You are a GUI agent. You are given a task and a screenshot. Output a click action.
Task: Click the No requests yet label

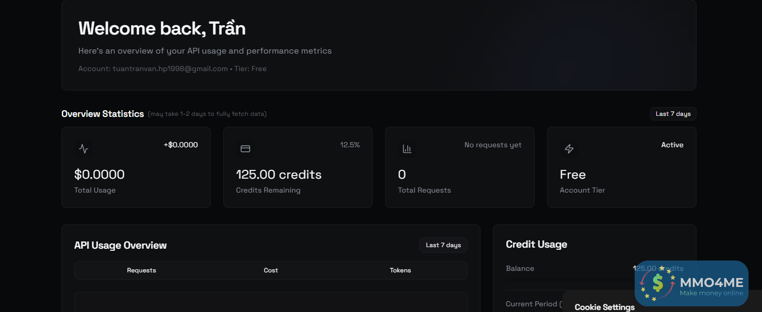tap(492, 145)
